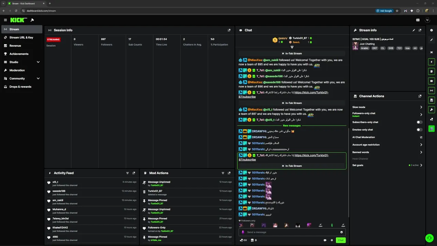The height and width of the screenshot is (246, 437).
Task: Open the emoji picker in message box
Action: point(341,232)
